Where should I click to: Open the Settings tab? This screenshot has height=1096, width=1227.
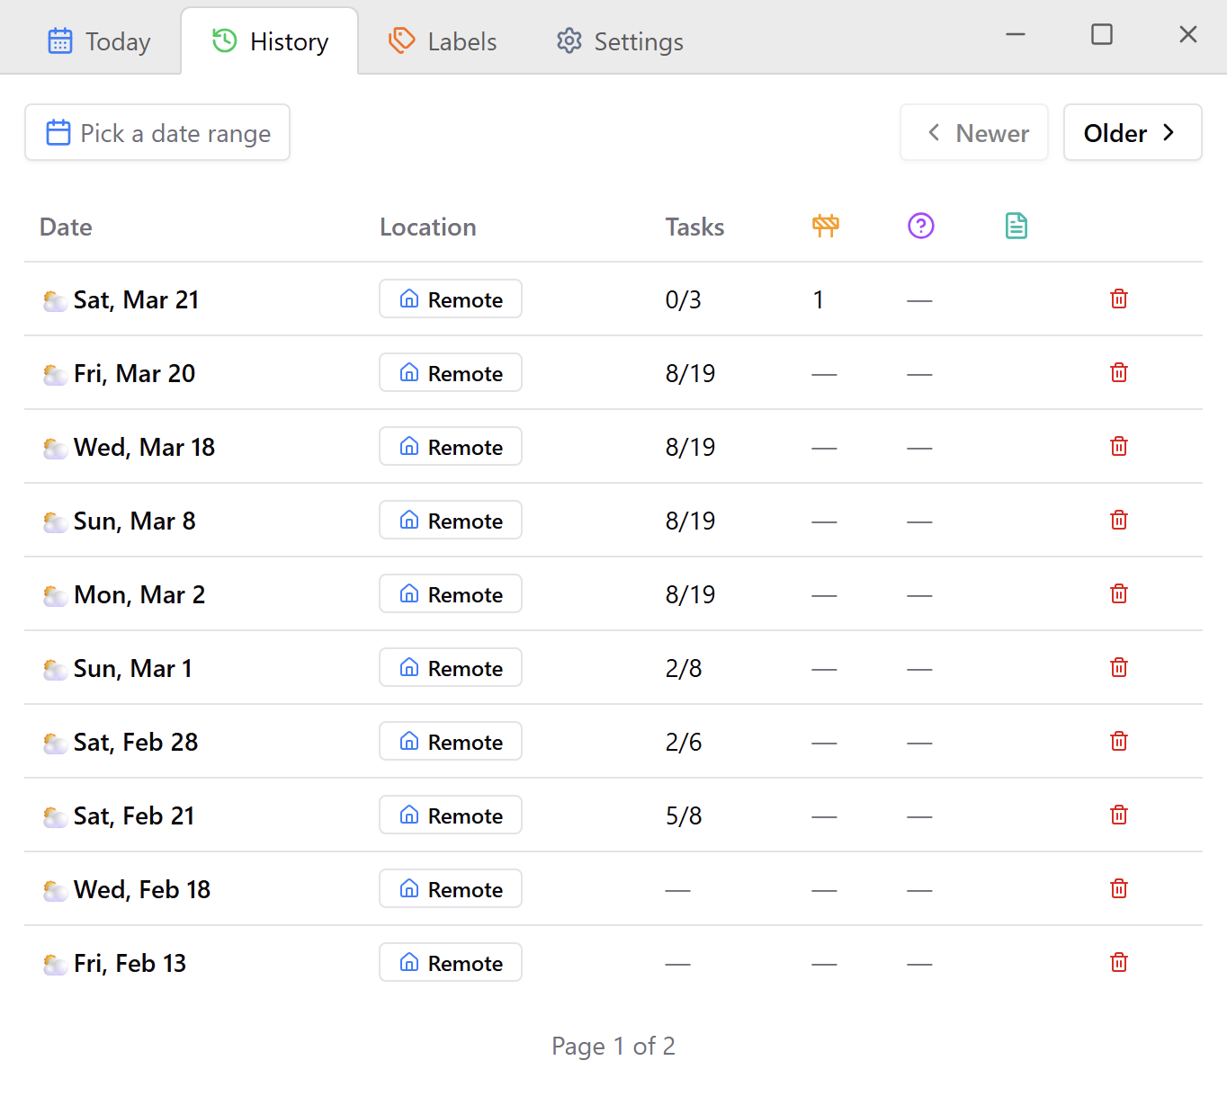[618, 40]
